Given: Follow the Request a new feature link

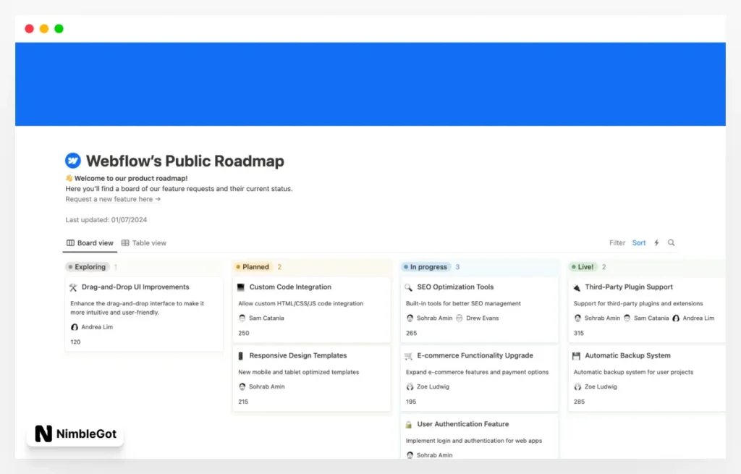Looking at the screenshot, I should pyautogui.click(x=113, y=199).
